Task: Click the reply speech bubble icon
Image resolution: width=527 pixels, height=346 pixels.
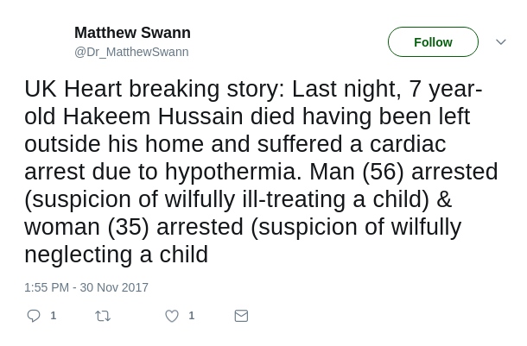Action: coord(34,316)
